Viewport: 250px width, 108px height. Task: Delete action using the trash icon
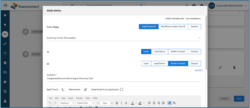[x=234, y=67]
